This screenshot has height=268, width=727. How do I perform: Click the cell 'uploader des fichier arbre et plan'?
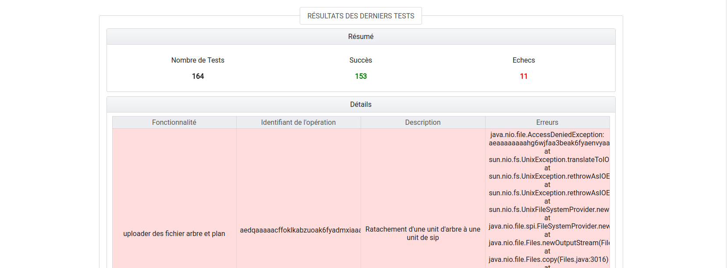(174, 234)
